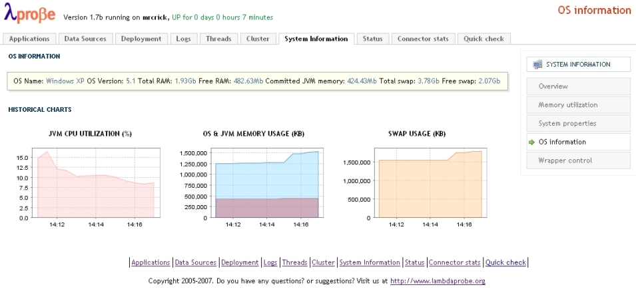The height and width of the screenshot is (303, 636).
Task: Switch to the Status tab
Action: coord(373,39)
